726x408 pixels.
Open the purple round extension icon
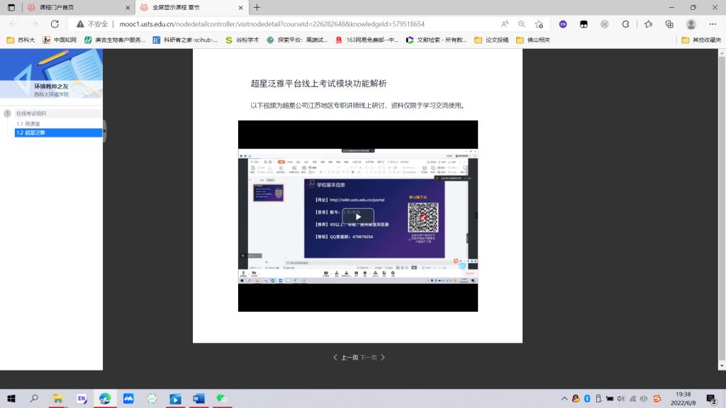point(563,24)
